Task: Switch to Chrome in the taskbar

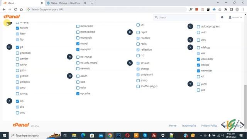Action: [110, 136]
